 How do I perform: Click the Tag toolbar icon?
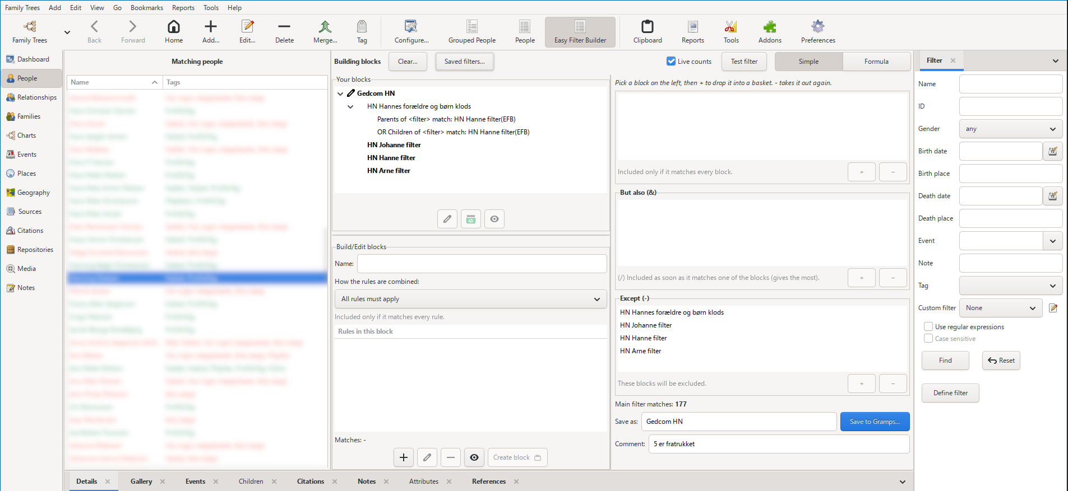click(362, 32)
